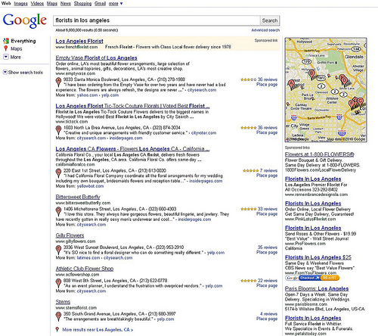This screenshot has height=336, width=378.
Task: Open latimes.com link under Gilly Flowers
Action: [88, 257]
